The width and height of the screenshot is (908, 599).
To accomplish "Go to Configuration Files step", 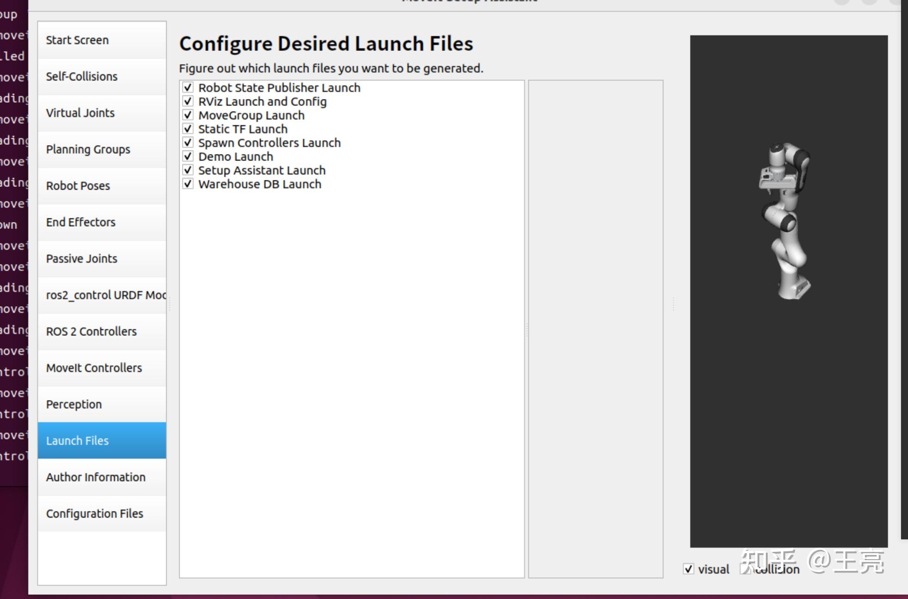I will (102, 514).
